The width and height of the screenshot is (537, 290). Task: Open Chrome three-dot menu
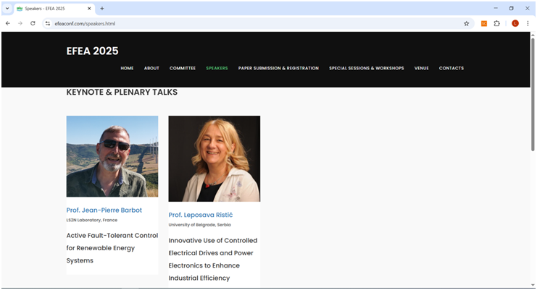(x=528, y=23)
